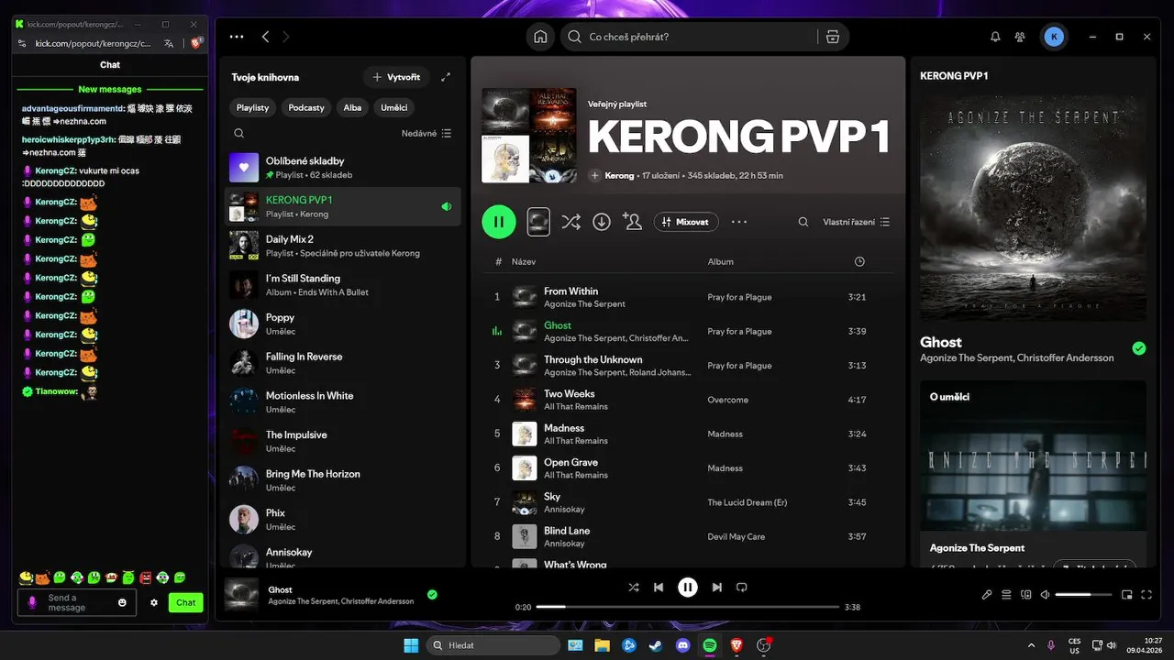1174x660 pixels.
Task: Open Daily Mix 2 playlist
Action: (342, 246)
